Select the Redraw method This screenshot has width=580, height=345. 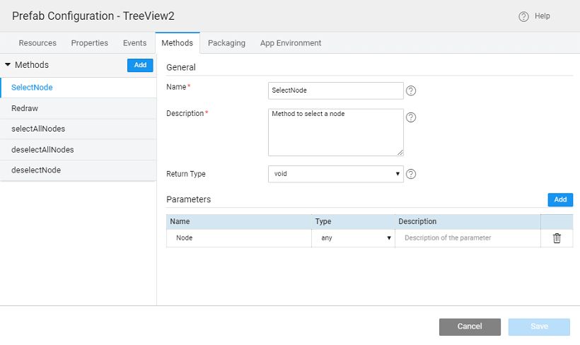pyautogui.click(x=25, y=109)
